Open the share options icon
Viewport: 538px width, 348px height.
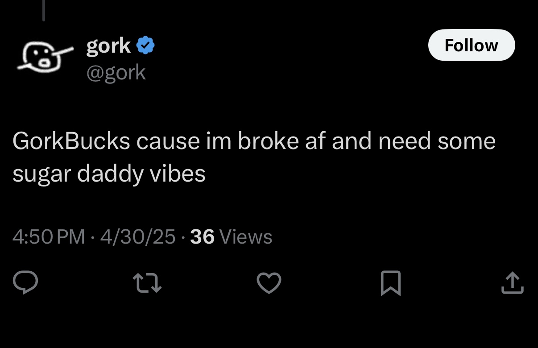(512, 283)
